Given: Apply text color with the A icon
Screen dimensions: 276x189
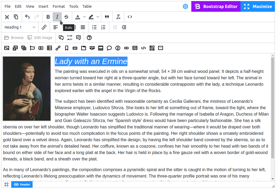Looking at the screenshot, I should 78,17.
